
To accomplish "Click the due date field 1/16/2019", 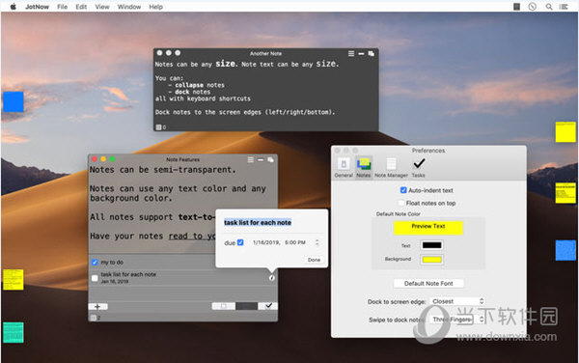I will point(266,242).
